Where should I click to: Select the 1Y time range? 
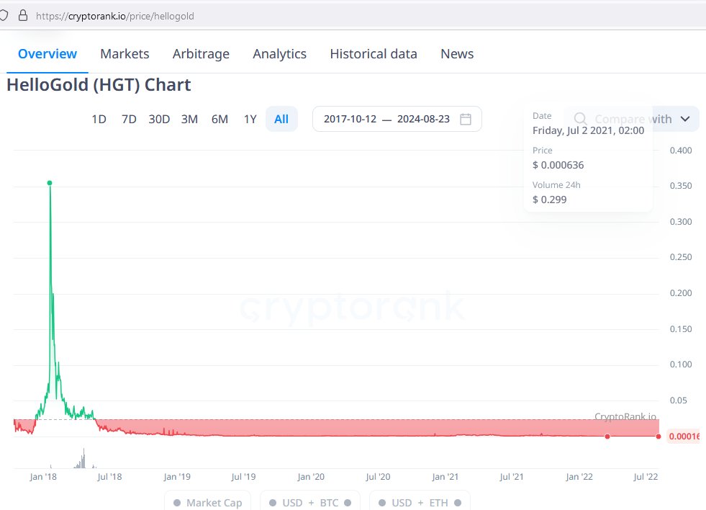(250, 119)
